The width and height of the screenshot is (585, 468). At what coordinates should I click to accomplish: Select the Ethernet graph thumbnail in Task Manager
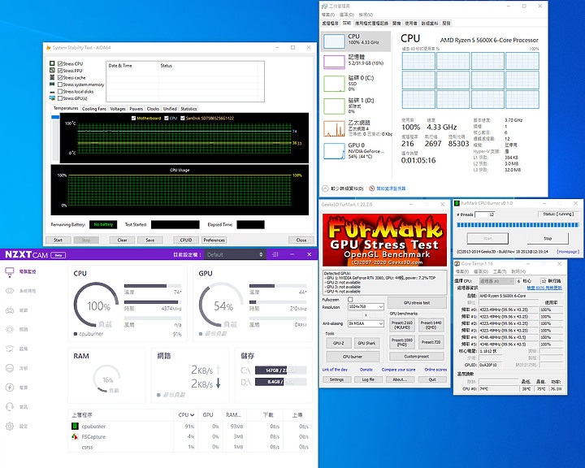334,128
